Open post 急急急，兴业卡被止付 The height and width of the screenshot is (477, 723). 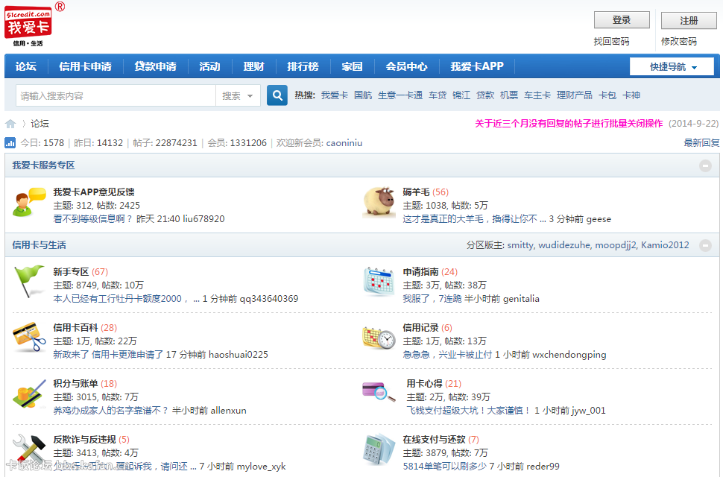pos(447,355)
